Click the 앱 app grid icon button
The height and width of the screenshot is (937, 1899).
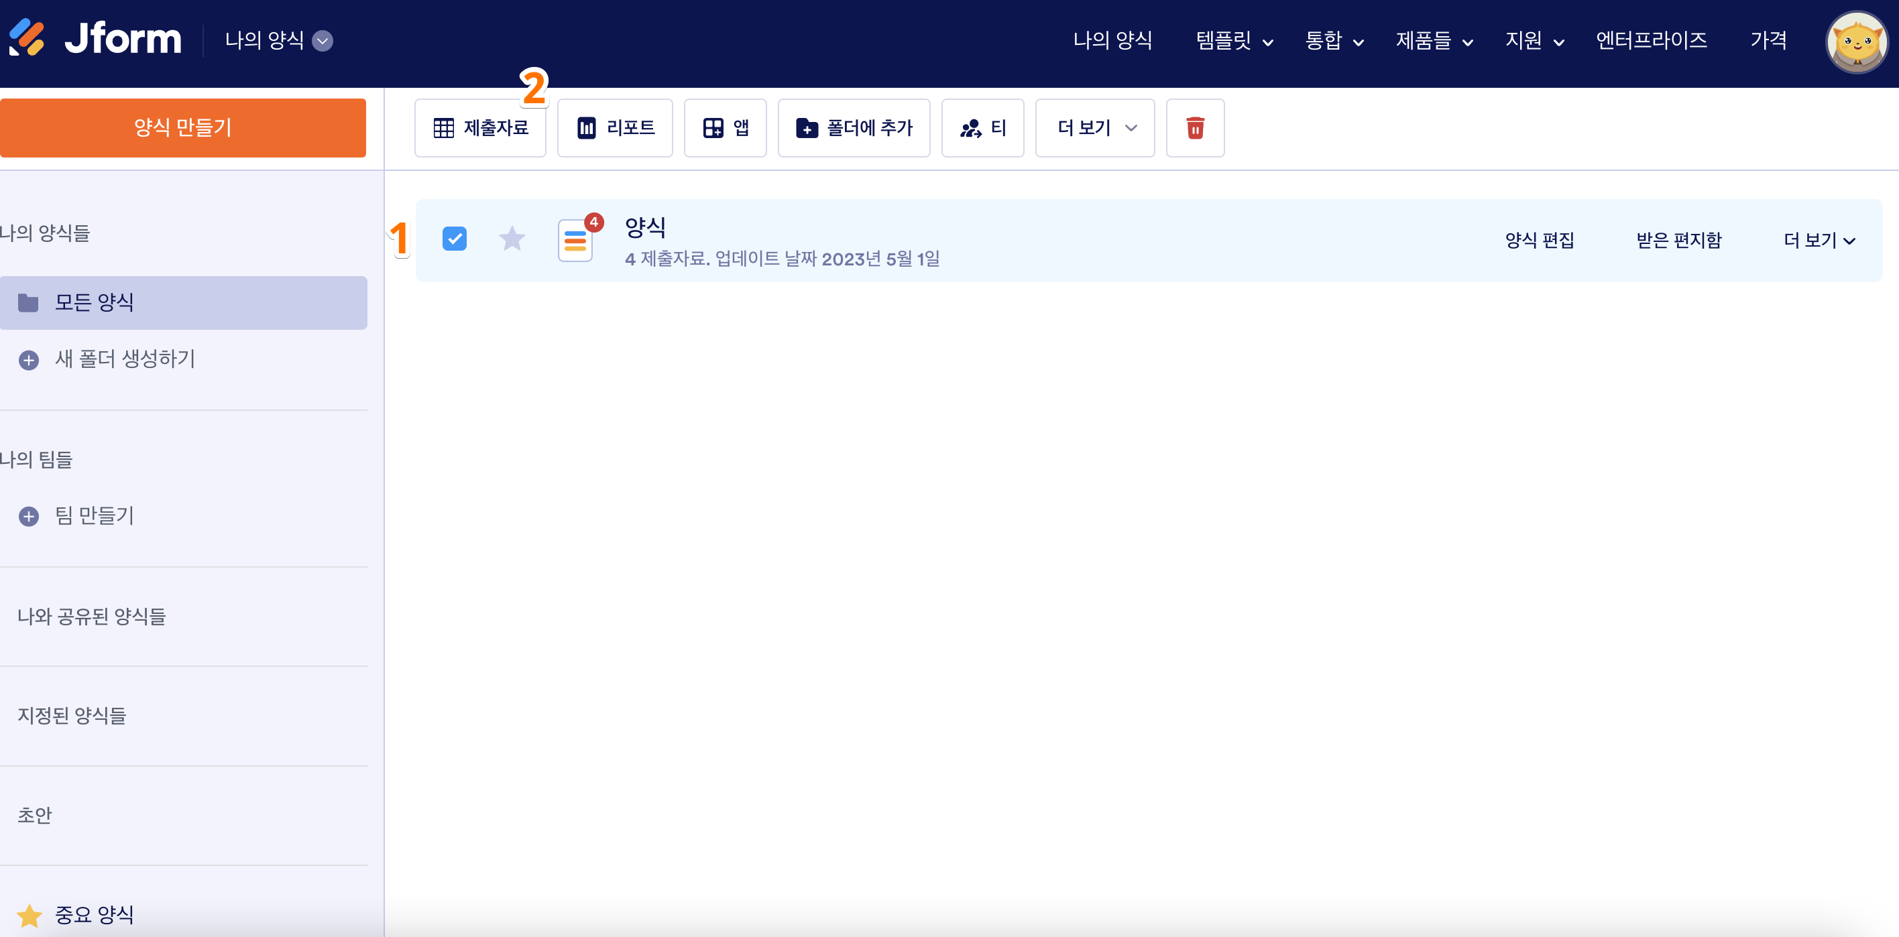point(725,128)
